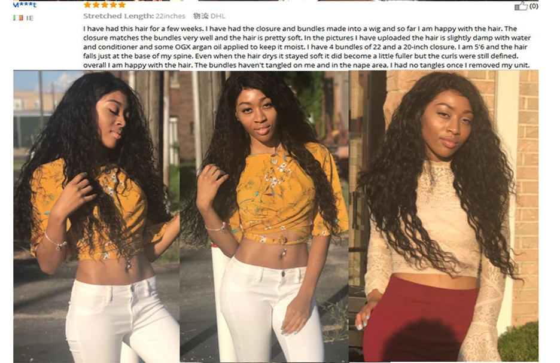Click the helpful count (0)
This screenshot has width=560, height=363.
(534, 6)
